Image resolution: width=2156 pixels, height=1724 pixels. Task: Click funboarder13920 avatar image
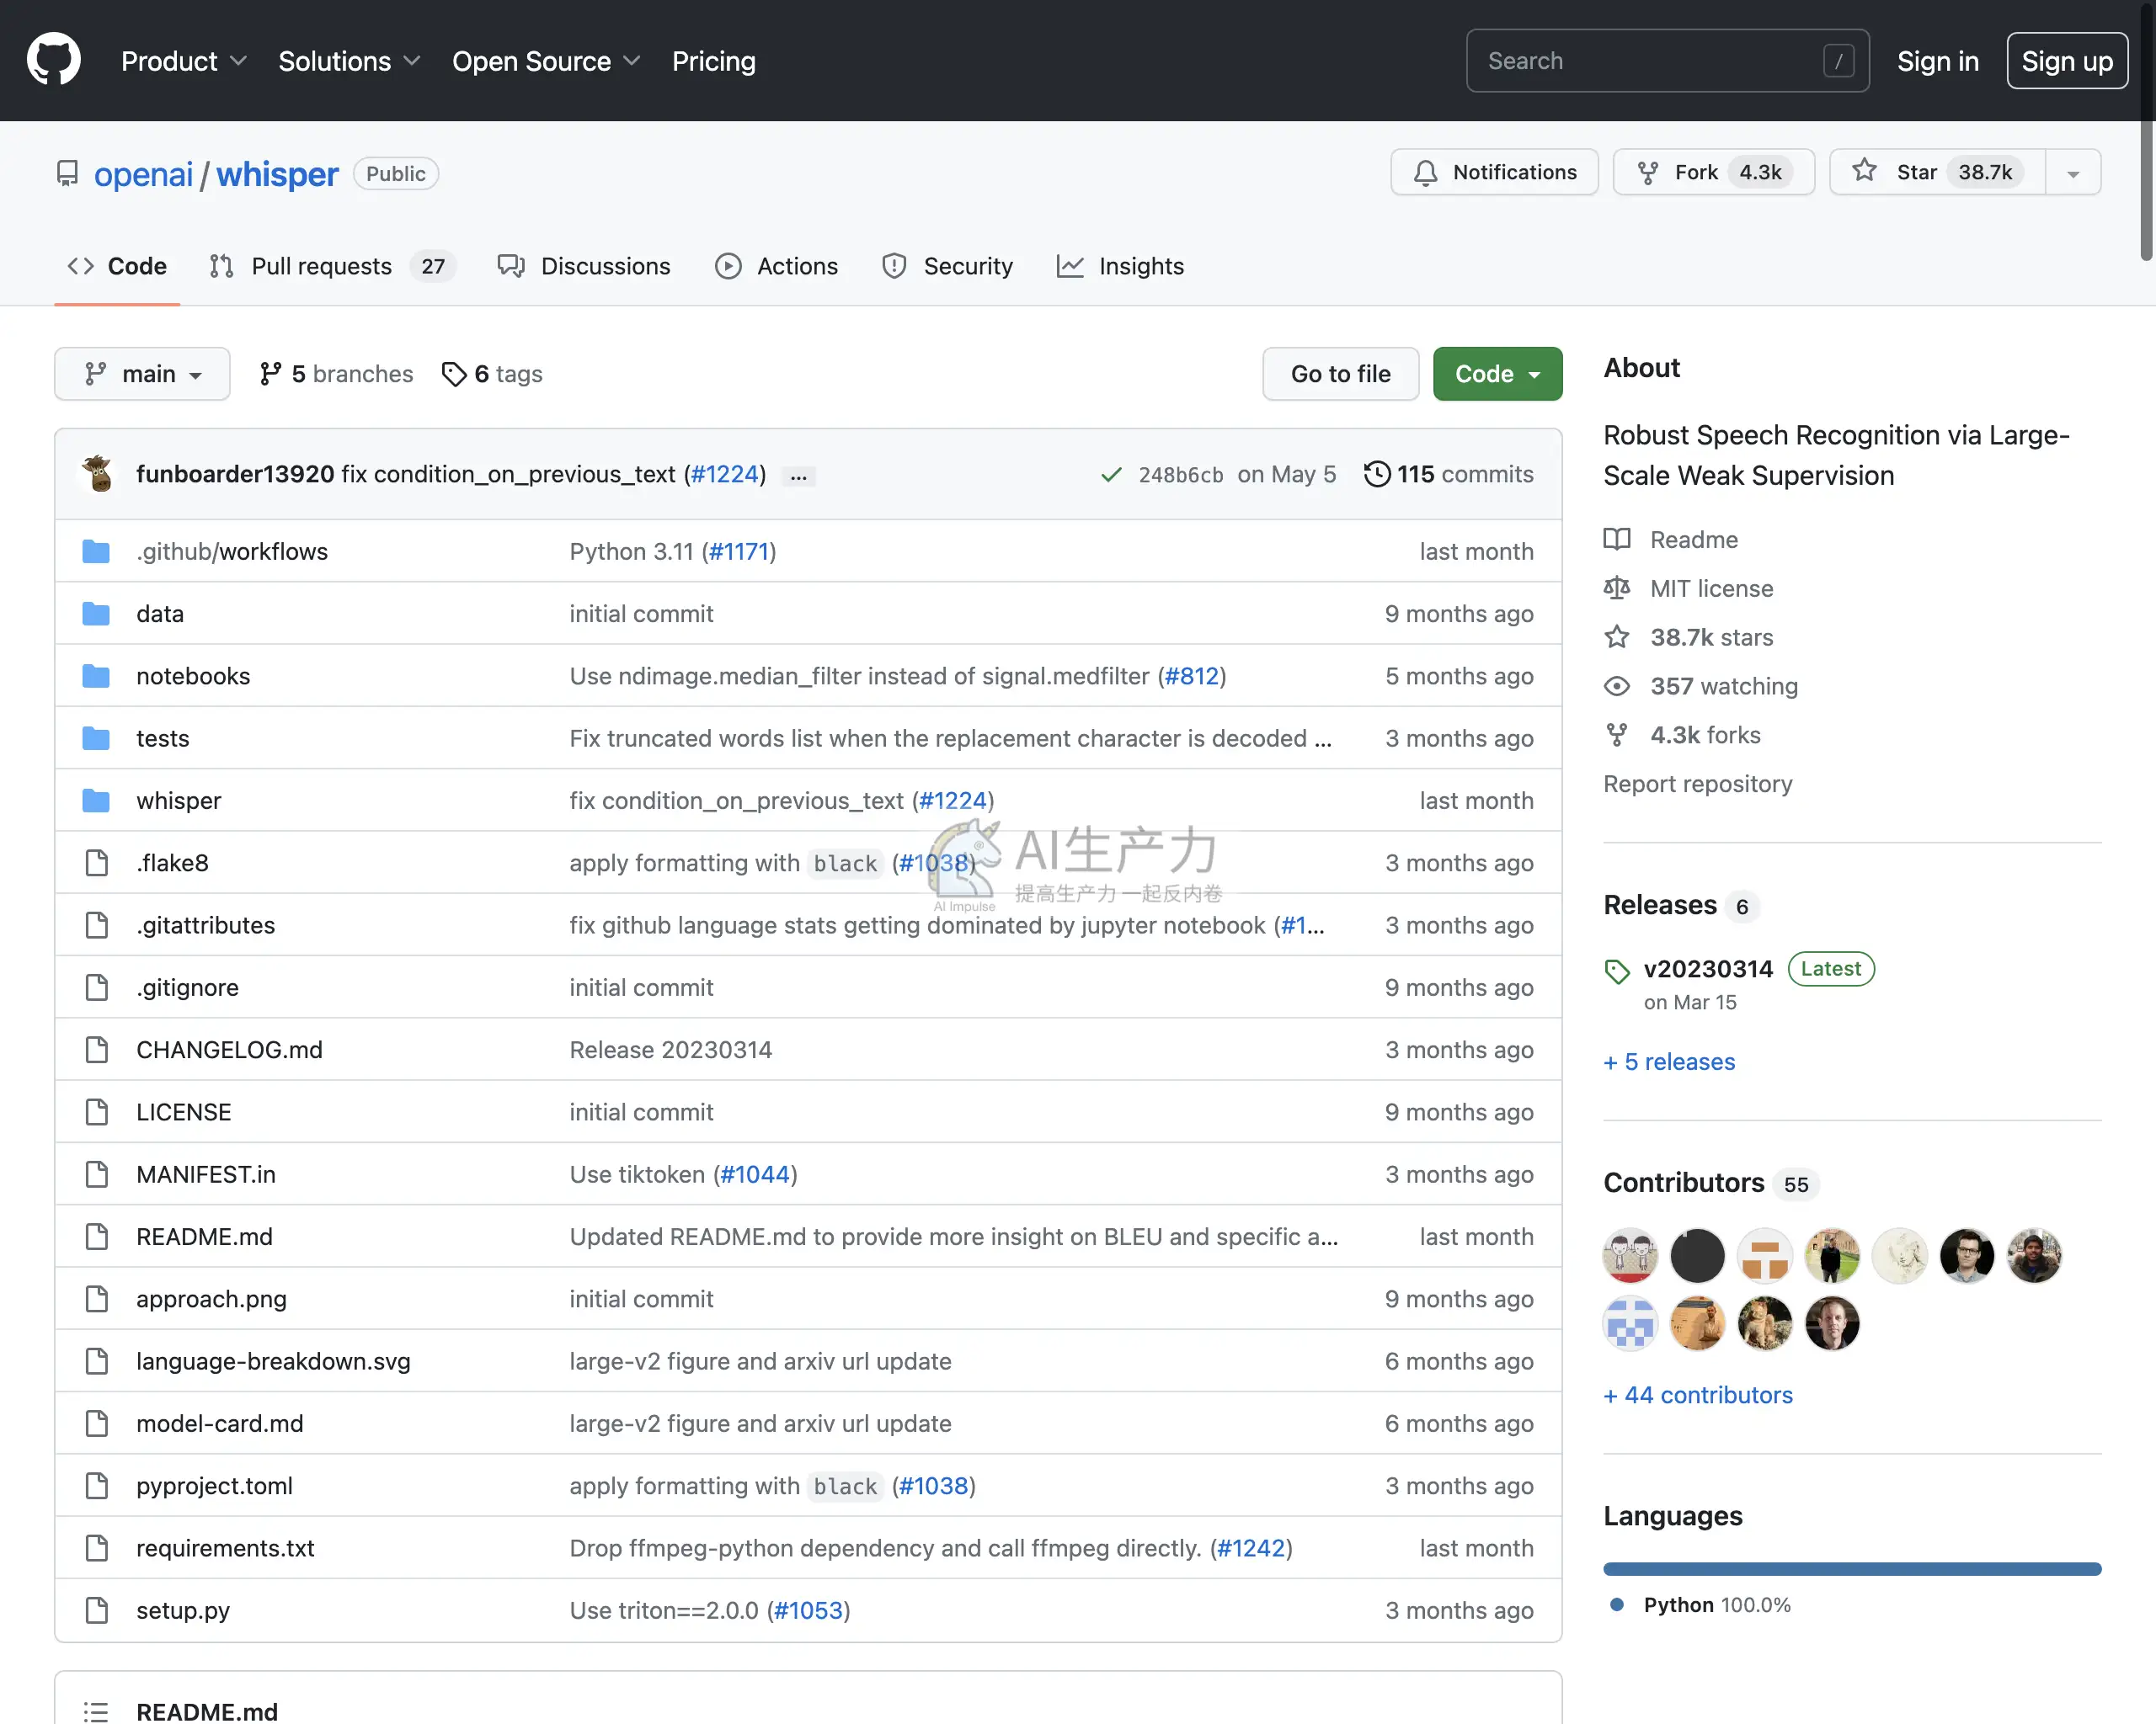pyautogui.click(x=98, y=474)
